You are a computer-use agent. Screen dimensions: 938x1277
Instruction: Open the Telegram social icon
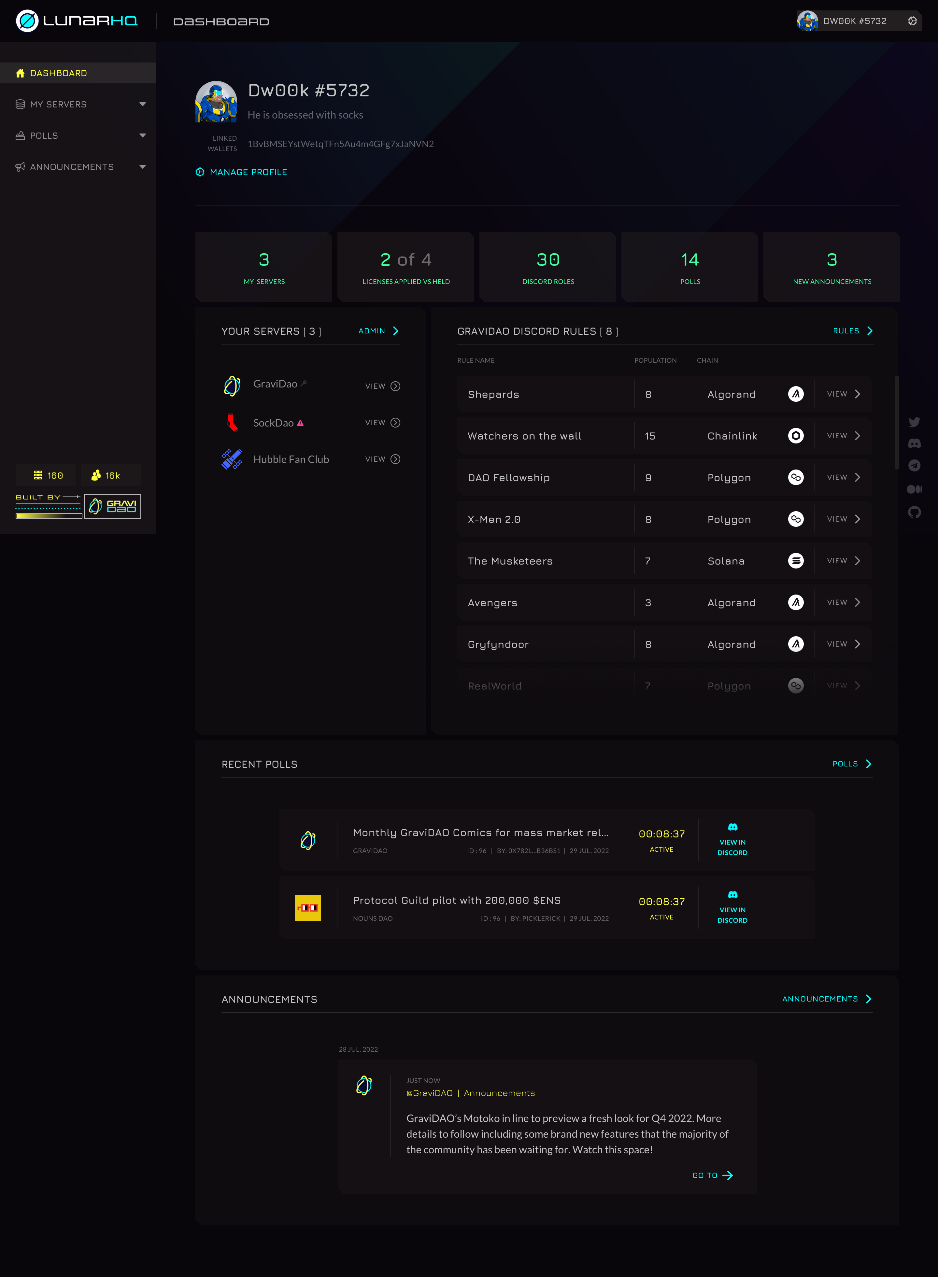click(914, 466)
